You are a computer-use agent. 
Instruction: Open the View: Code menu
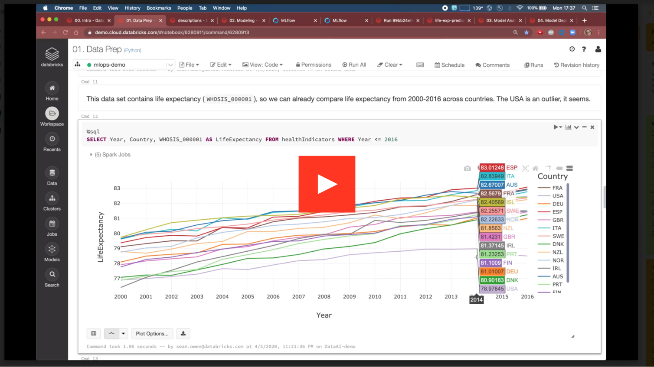[x=262, y=65]
